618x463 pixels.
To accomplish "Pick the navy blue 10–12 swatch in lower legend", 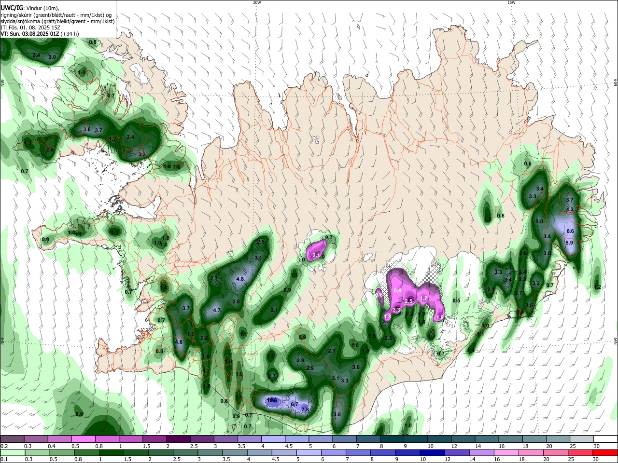I will 431,452.
